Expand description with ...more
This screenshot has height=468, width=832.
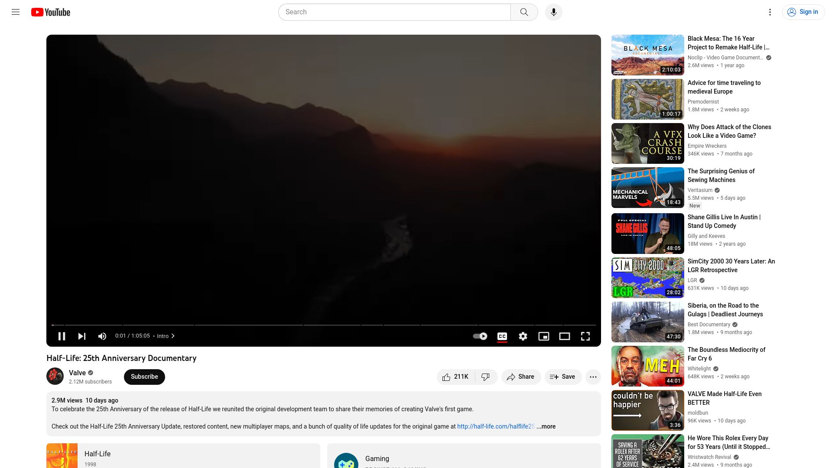click(546, 426)
